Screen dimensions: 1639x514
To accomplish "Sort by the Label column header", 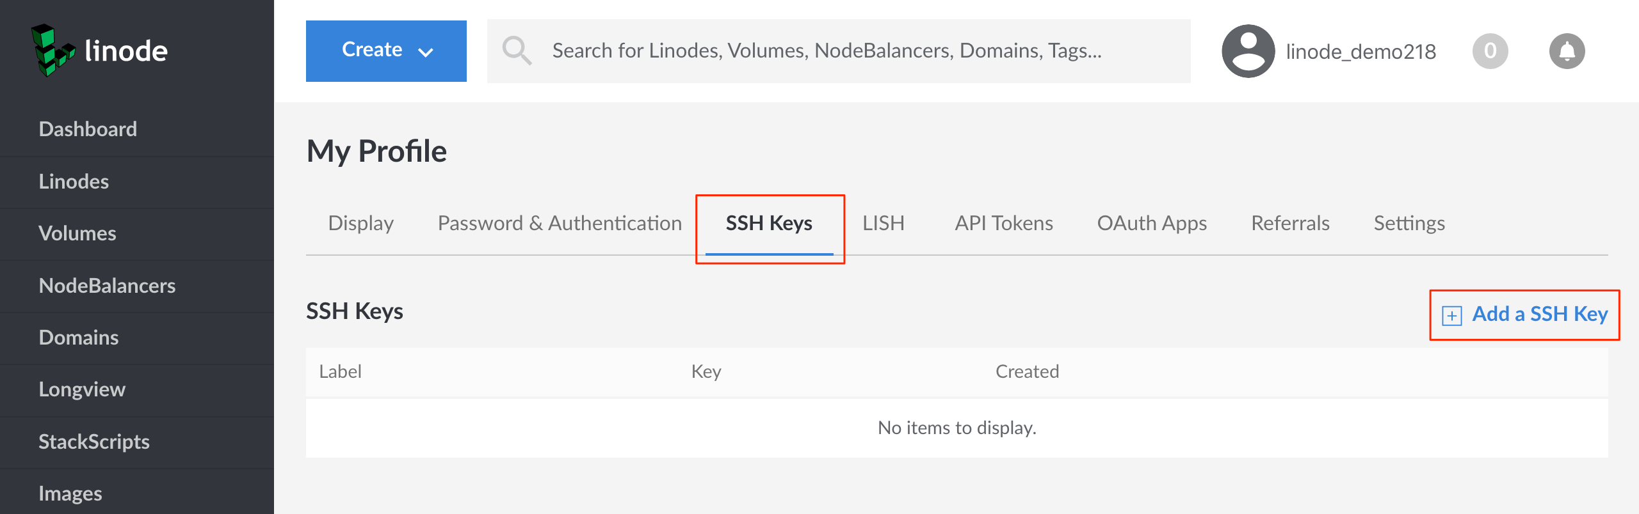I will [x=340, y=371].
